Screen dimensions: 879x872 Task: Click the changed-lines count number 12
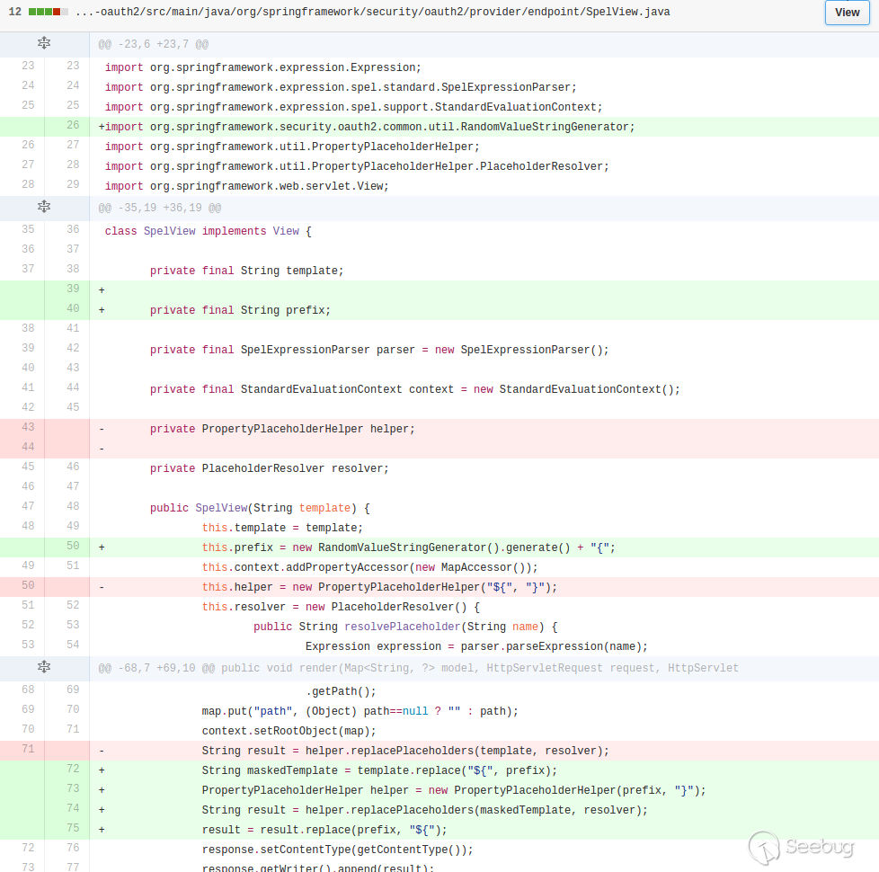(x=14, y=13)
